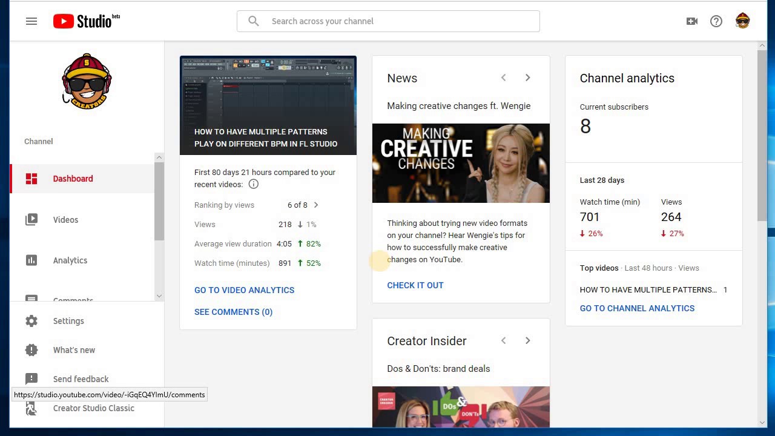Click the 'Current subscribers' label

pyautogui.click(x=614, y=107)
